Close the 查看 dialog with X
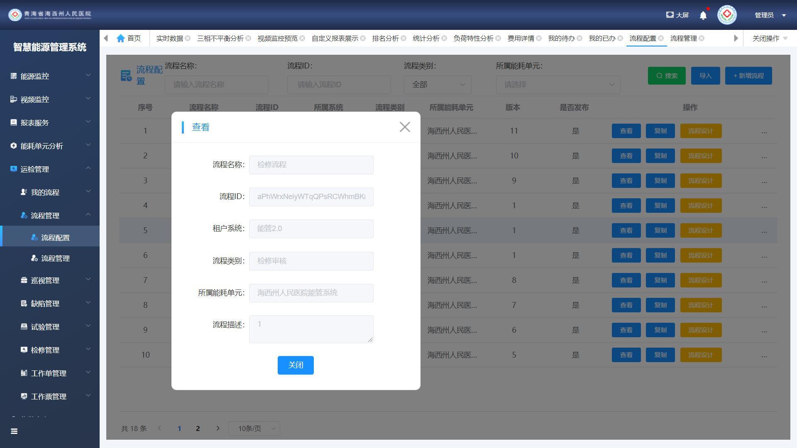 tap(405, 127)
